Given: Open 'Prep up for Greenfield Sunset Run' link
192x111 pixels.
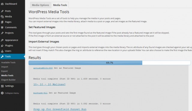Looking at the screenshot, I should [x=60, y=109].
